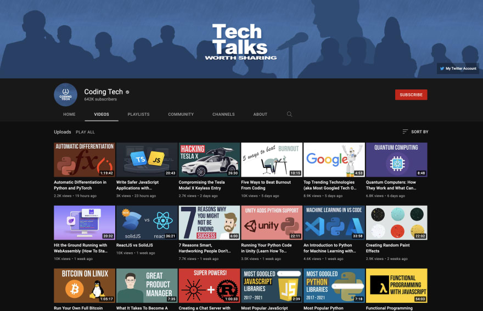Image resolution: width=483 pixels, height=311 pixels.
Task: Click the Coding Tech channel name
Action: pos(104,92)
